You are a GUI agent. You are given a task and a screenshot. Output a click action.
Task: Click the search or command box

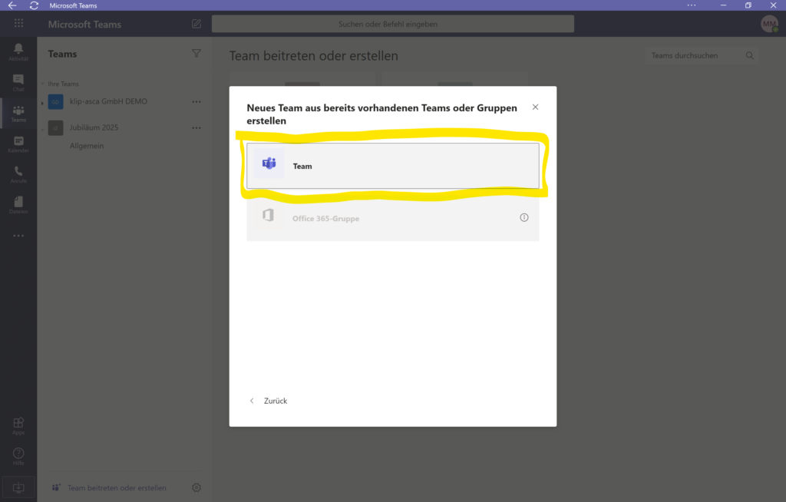(x=393, y=24)
